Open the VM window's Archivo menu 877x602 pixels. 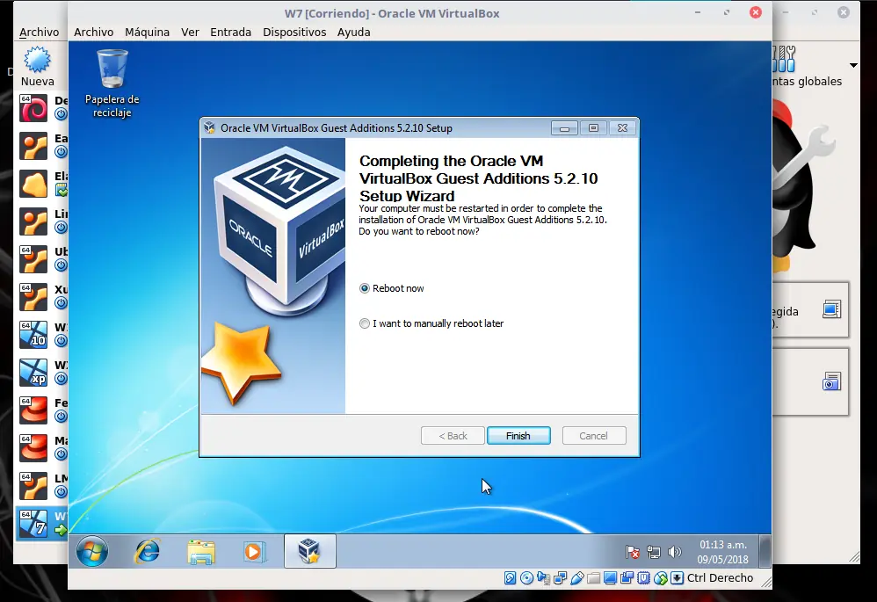93,32
